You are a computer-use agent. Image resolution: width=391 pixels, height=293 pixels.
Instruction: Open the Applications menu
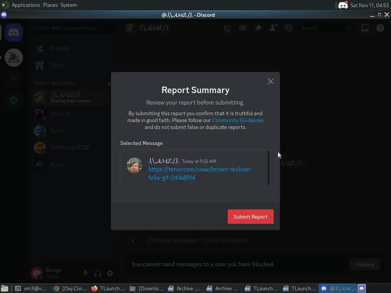tap(26, 5)
